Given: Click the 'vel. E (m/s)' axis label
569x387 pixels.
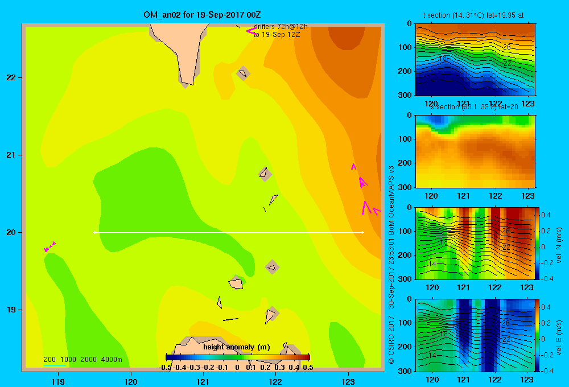Looking at the screenshot, I should tap(559, 337).
